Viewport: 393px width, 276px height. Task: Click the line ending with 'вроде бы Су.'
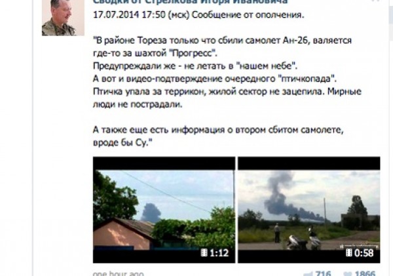(x=123, y=143)
